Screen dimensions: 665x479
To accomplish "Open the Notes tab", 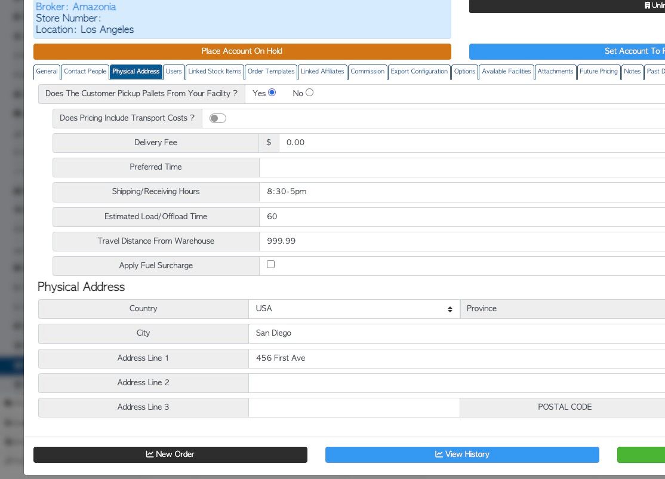I will coord(632,71).
